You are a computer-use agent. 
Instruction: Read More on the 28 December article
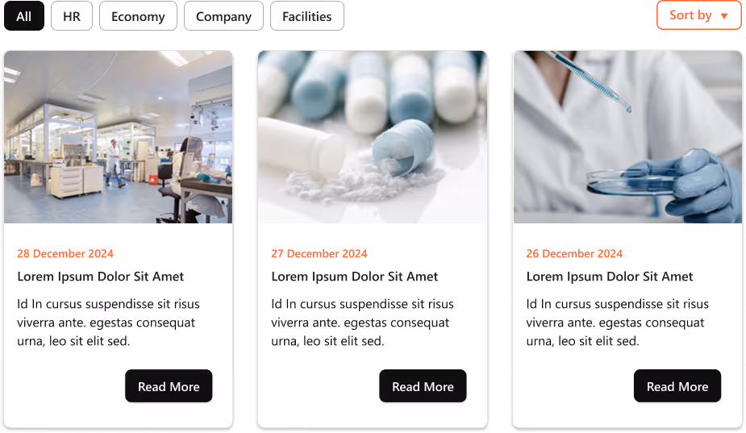169,386
